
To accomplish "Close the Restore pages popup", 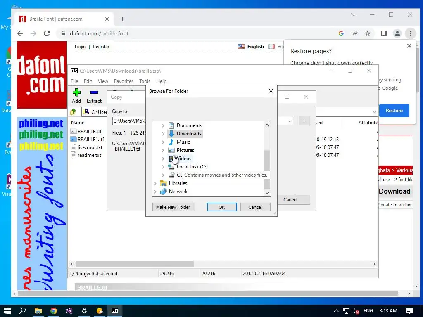I will 409,46.
